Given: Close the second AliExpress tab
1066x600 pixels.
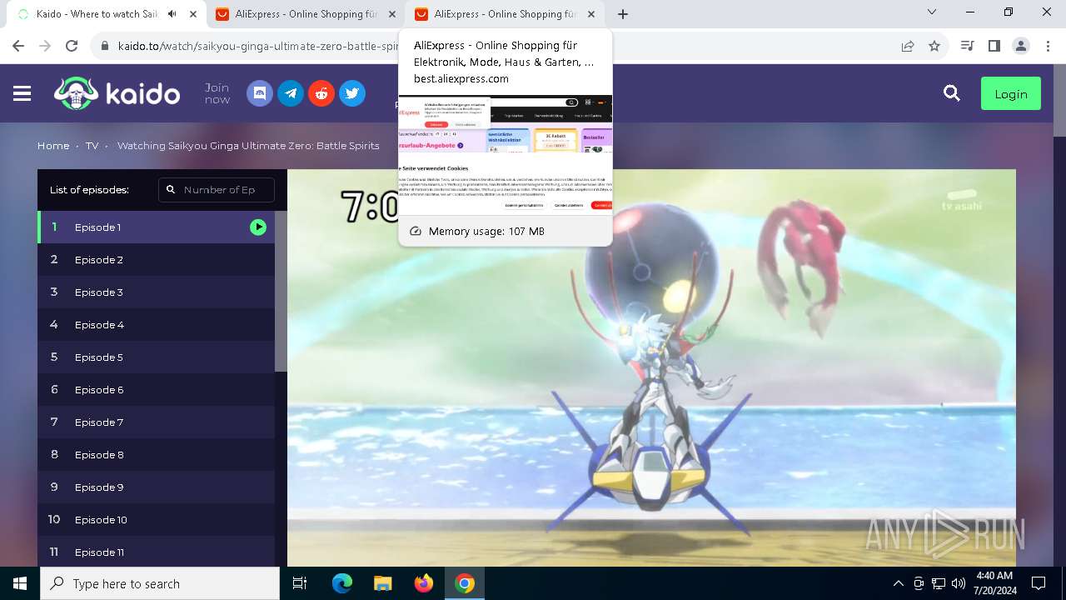Looking at the screenshot, I should [591, 14].
